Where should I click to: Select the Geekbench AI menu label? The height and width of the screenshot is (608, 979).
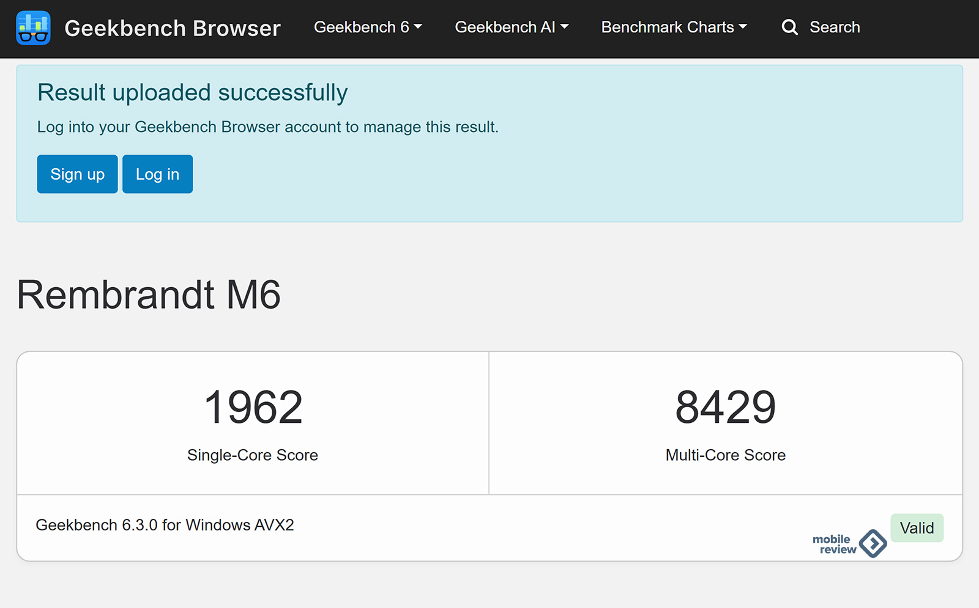coord(505,27)
